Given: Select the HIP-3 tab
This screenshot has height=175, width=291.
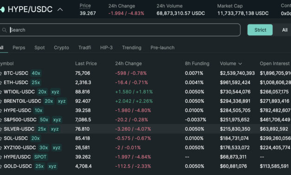Looking at the screenshot, I should coord(106,47).
